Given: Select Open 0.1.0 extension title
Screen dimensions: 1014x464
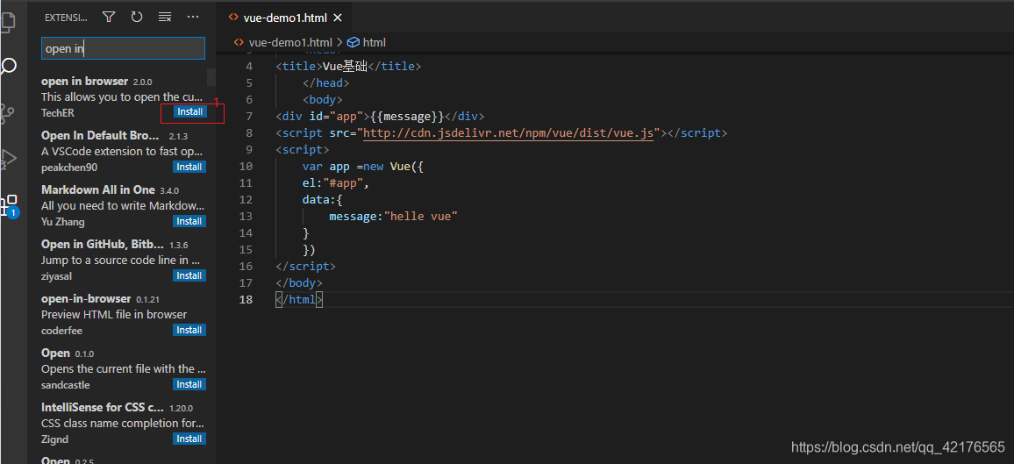Looking at the screenshot, I should pyautogui.click(x=55, y=353).
